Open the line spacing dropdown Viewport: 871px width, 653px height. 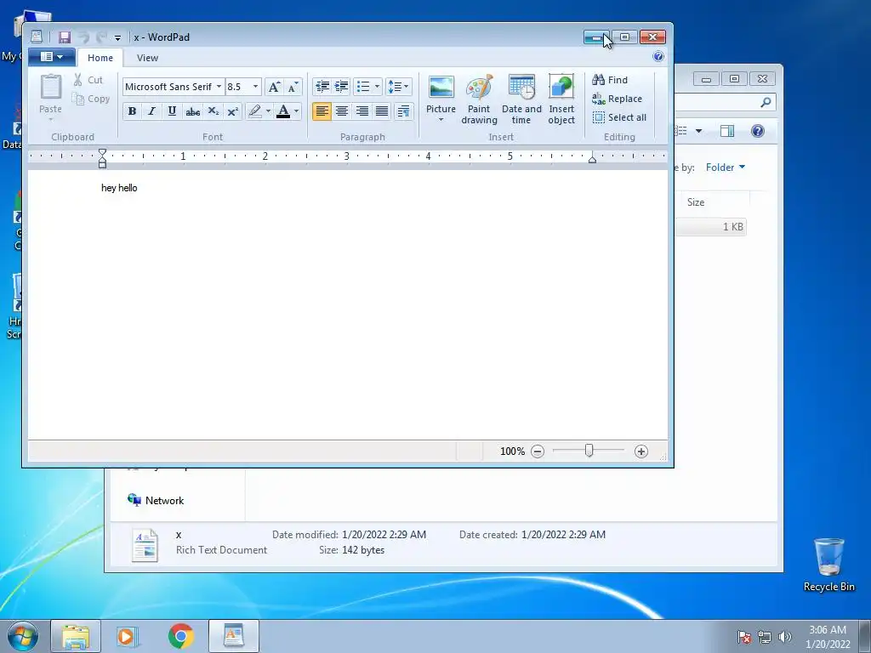pyautogui.click(x=398, y=87)
